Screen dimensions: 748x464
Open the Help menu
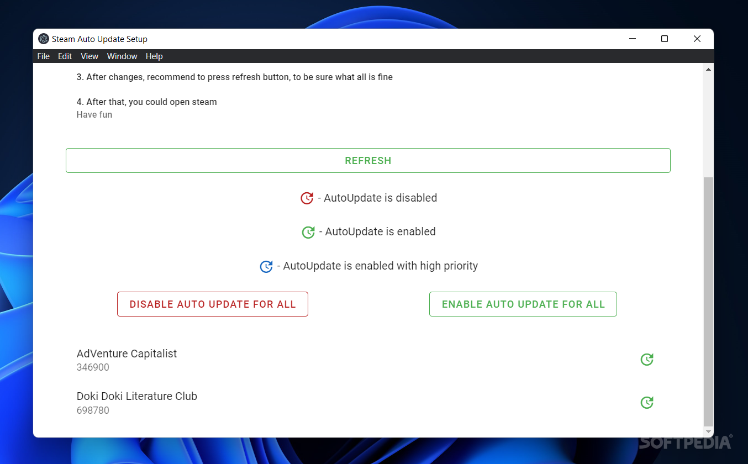(x=154, y=56)
